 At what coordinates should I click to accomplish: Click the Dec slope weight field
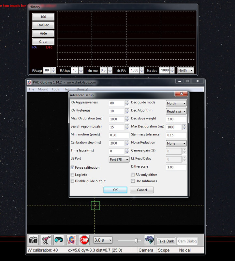coord(176,119)
